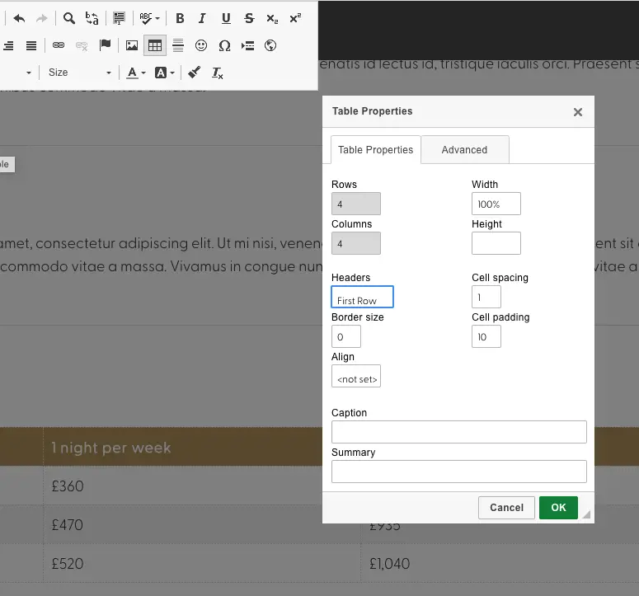Click the Undo arrow icon
This screenshot has width=639, height=596.
click(20, 18)
